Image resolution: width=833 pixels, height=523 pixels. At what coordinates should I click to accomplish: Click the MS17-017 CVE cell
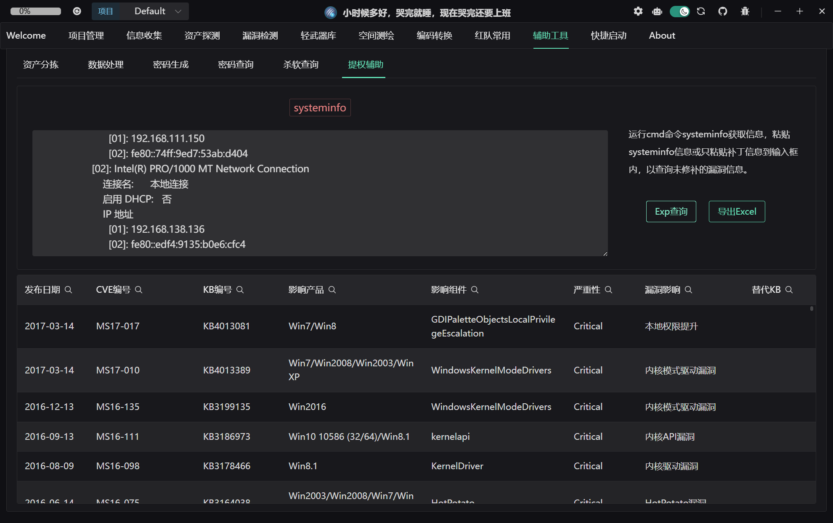click(118, 326)
